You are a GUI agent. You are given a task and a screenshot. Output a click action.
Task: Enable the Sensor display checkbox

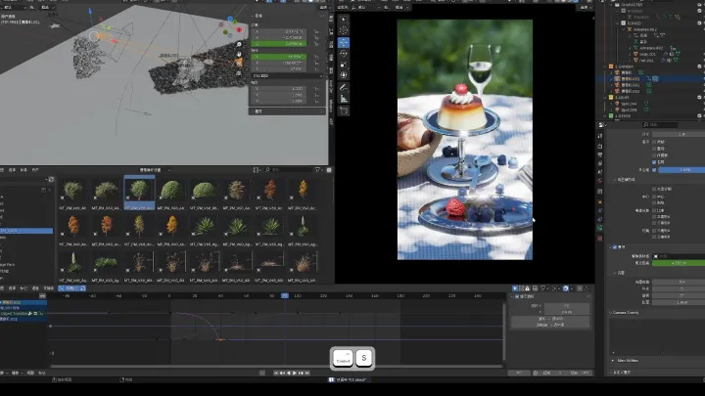pos(654,154)
